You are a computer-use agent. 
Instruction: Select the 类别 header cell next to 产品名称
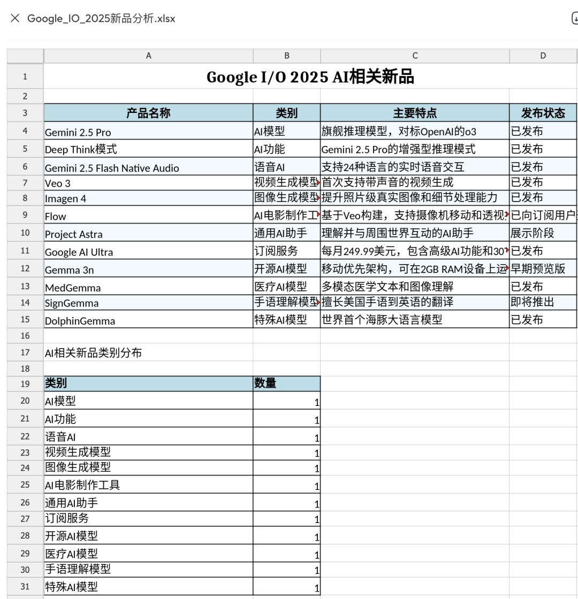coord(287,113)
